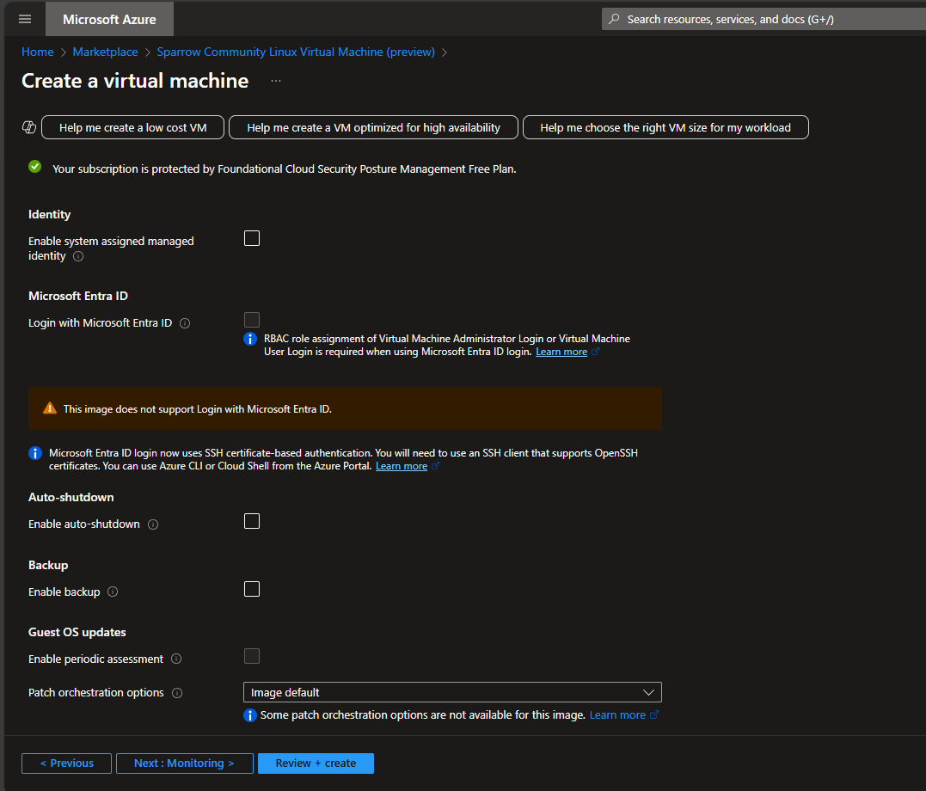Proceed with Next : Monitoring
Viewport: 926px width, 791px height.
184,763
